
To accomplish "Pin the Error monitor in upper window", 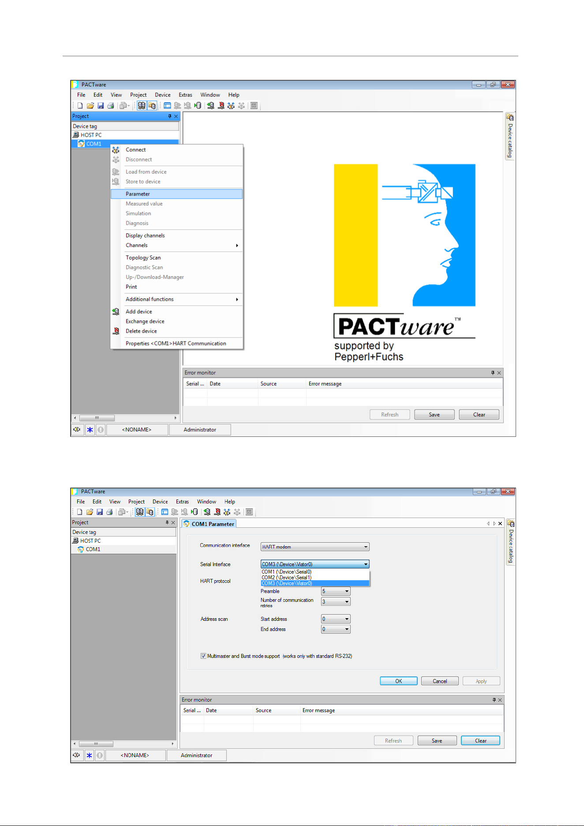I will coord(493,373).
